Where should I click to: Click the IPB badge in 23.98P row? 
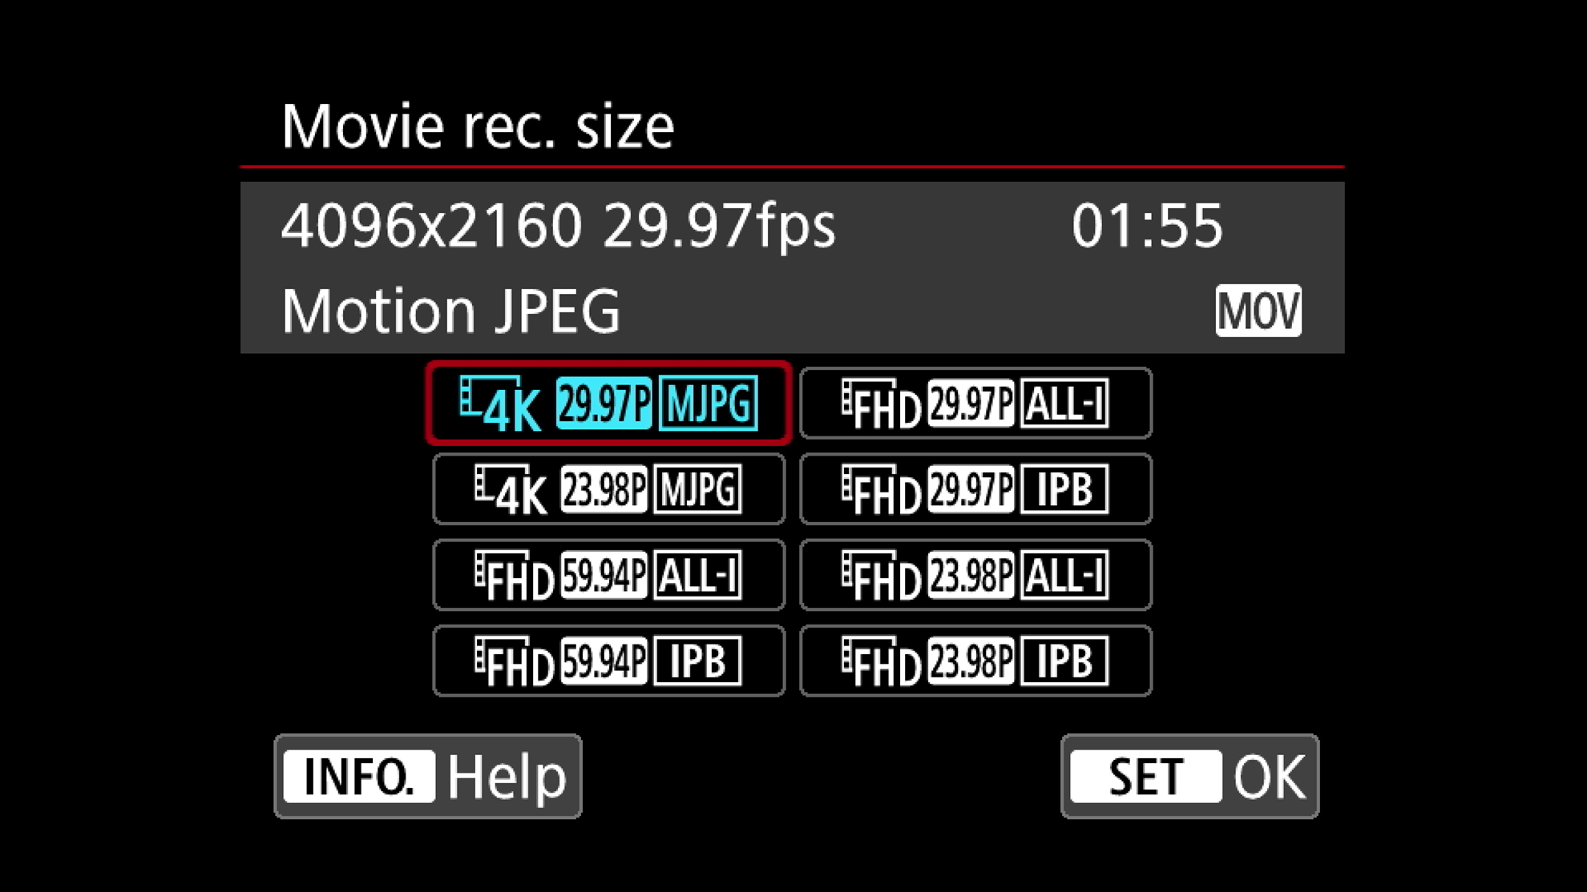pyautogui.click(x=1064, y=661)
